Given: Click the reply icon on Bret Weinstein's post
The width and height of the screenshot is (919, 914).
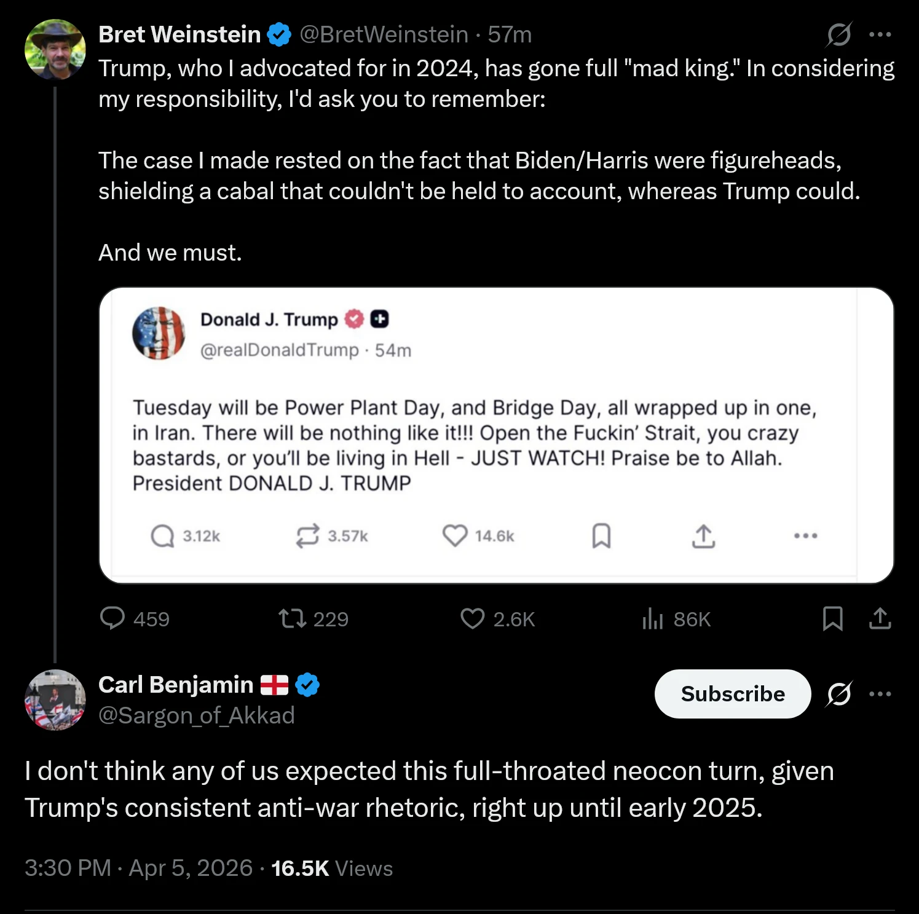Looking at the screenshot, I should click(x=112, y=618).
